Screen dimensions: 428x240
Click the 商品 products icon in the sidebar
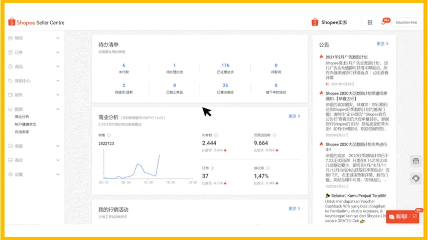[11, 66]
